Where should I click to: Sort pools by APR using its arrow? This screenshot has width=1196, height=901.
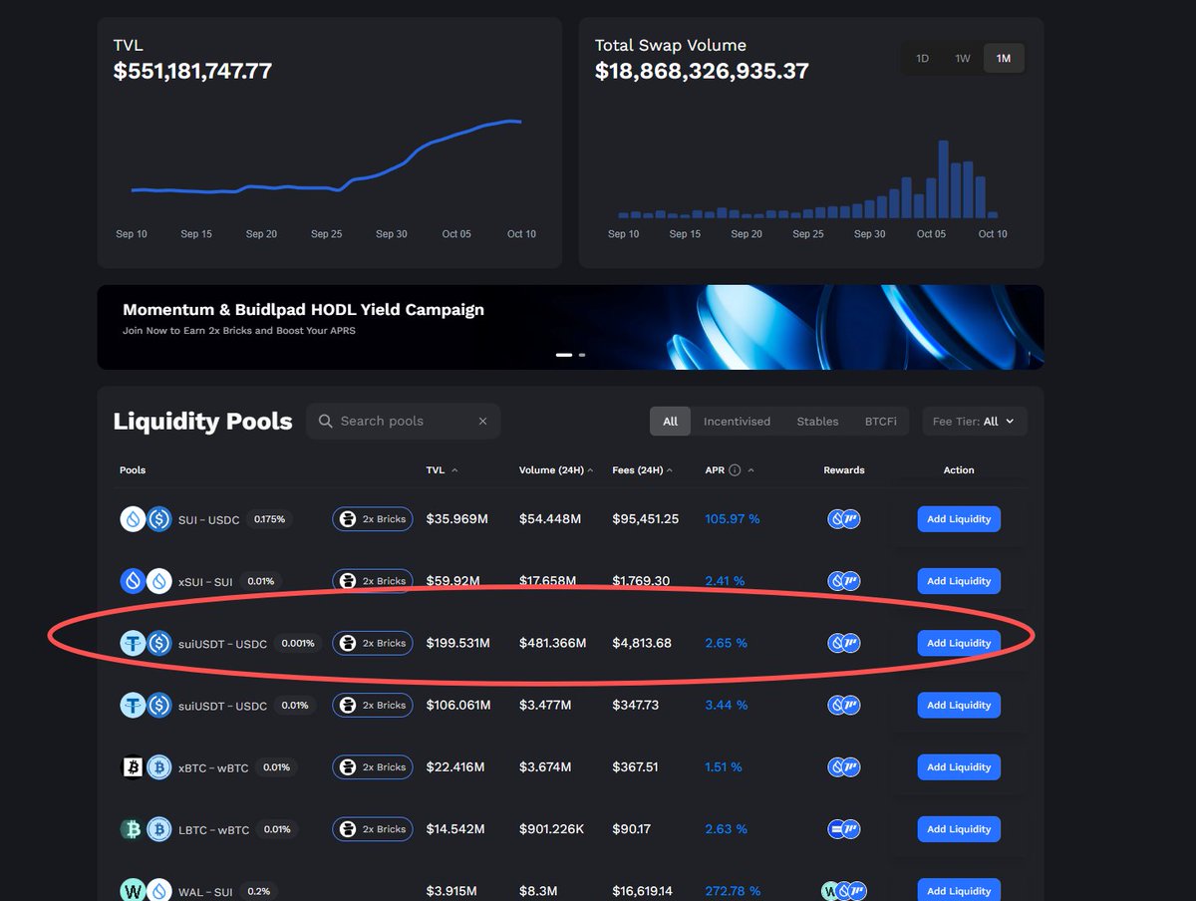(x=750, y=470)
